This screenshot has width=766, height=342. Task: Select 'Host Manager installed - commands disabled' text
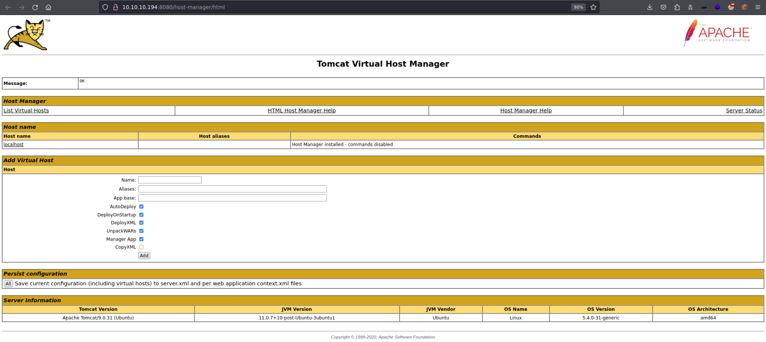[x=342, y=144]
